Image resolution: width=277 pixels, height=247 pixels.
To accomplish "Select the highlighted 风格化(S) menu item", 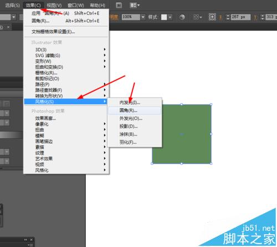I will (65, 102).
